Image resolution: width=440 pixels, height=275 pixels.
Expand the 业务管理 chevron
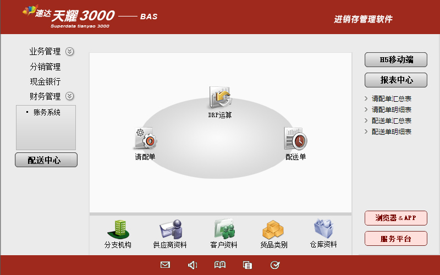[x=70, y=52]
